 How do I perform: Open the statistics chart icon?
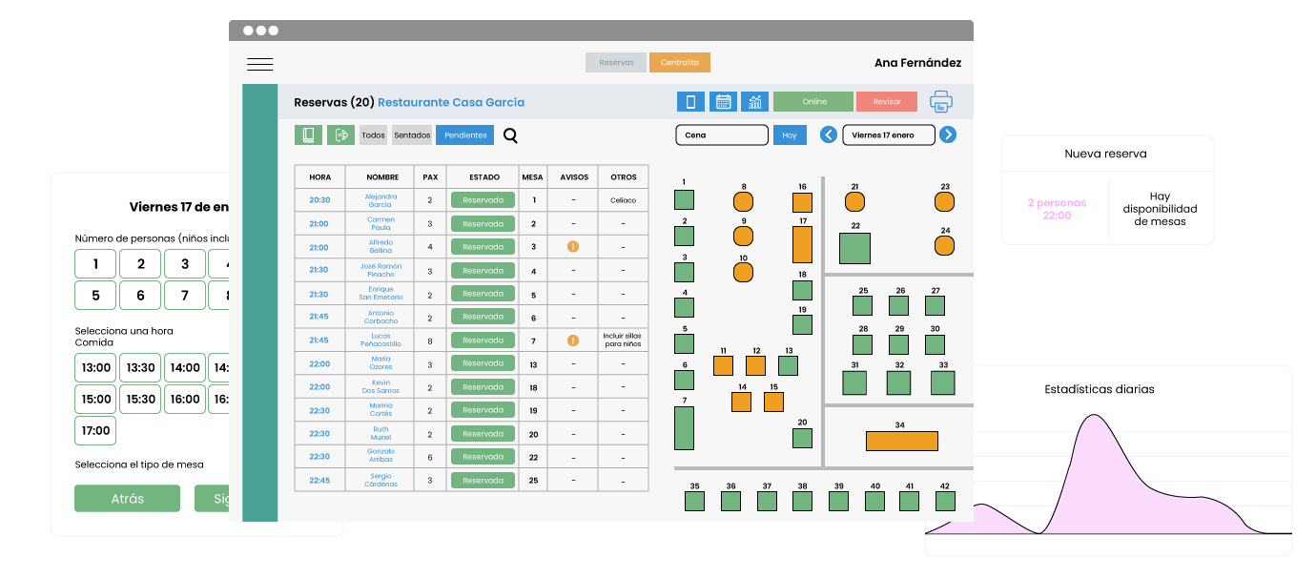pyautogui.click(x=754, y=102)
